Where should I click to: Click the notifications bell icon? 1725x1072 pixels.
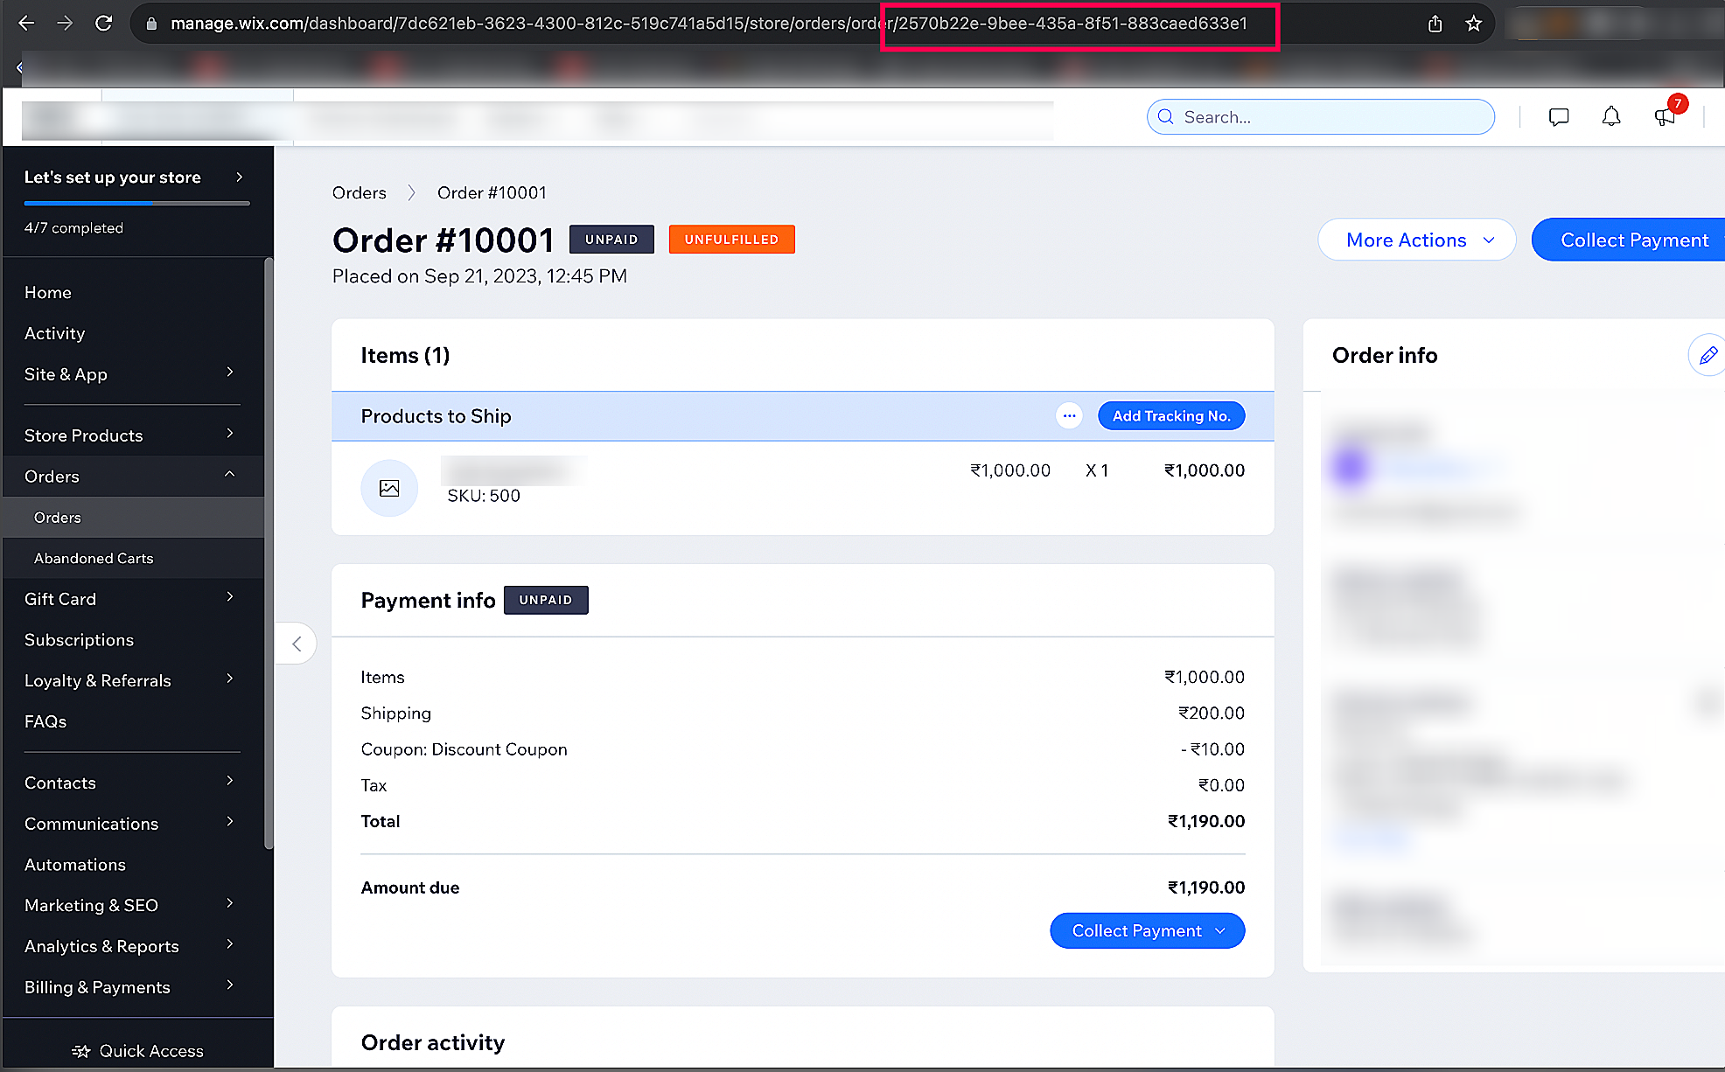[x=1611, y=117]
